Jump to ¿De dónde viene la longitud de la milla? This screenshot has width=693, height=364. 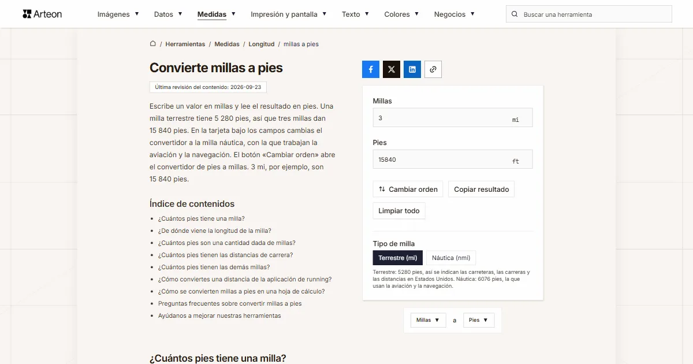tap(215, 231)
